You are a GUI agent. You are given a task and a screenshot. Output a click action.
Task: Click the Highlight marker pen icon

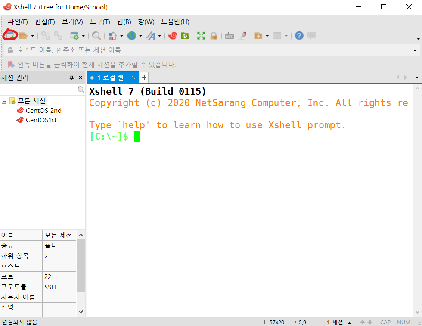pos(242,36)
